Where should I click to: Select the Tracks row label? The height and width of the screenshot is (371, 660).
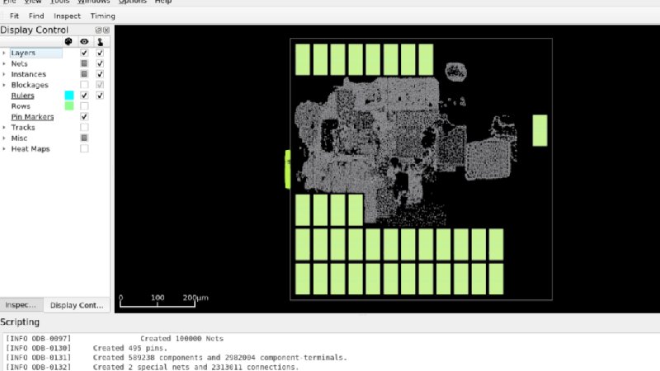click(23, 128)
